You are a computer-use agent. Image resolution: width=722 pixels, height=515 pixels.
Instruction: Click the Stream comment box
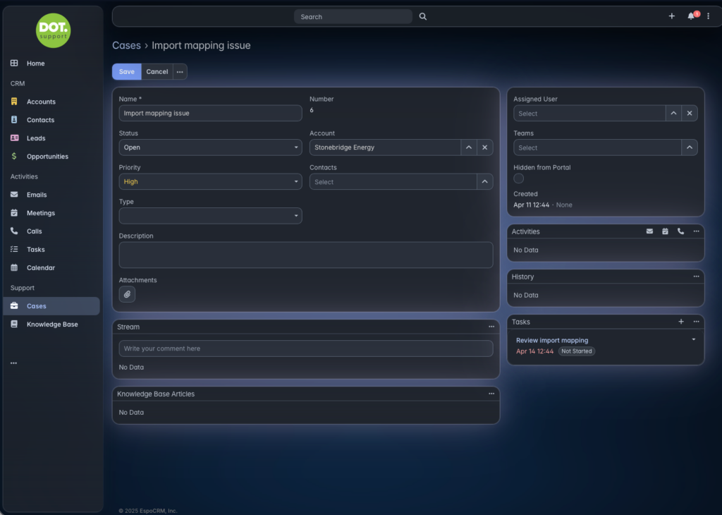coord(306,349)
